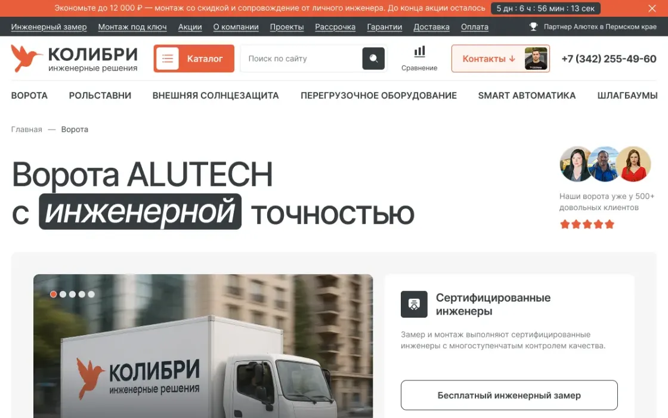Click the Колибри hummingbird logo
Image resolution: width=668 pixels, height=418 pixels.
coord(74,59)
